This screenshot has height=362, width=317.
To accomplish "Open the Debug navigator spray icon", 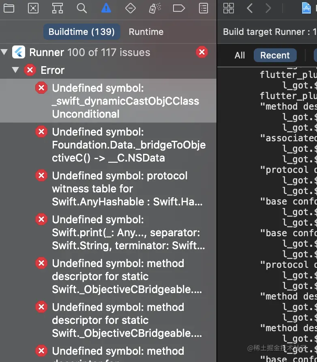I will (x=155, y=8).
